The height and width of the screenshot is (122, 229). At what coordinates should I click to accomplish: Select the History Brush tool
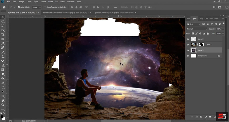tap(3, 61)
